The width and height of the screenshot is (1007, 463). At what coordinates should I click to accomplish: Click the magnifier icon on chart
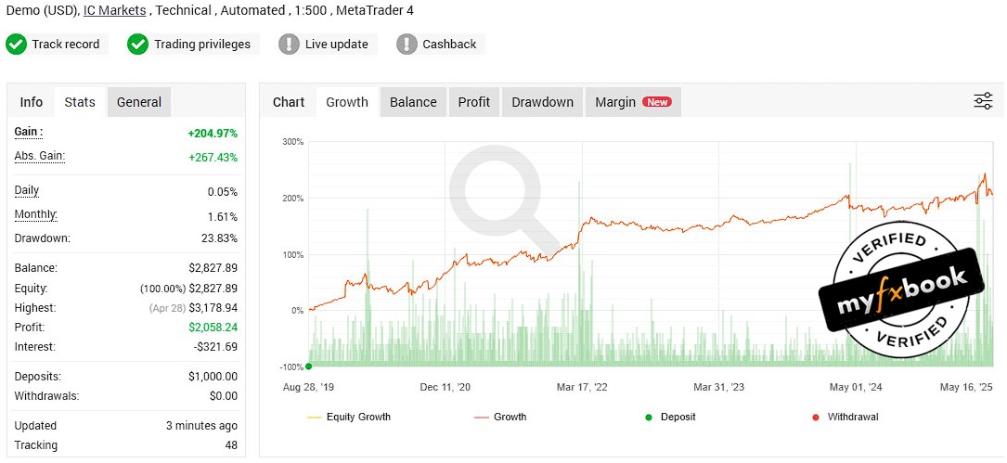pos(500,193)
